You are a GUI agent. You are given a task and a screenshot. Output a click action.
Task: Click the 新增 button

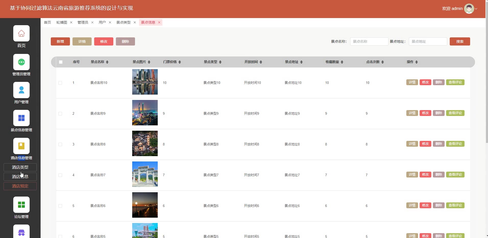pos(60,41)
